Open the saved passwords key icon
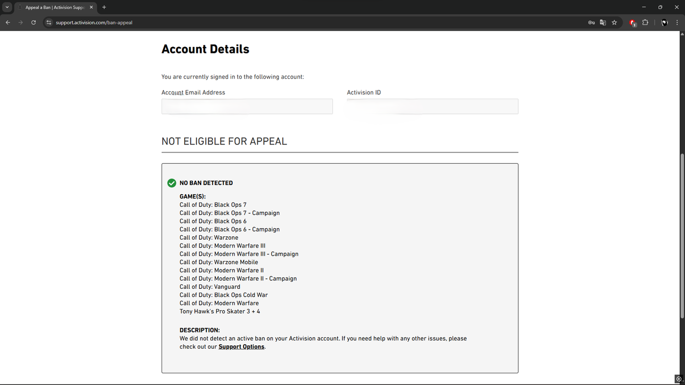Viewport: 685px width, 385px height. tap(591, 22)
